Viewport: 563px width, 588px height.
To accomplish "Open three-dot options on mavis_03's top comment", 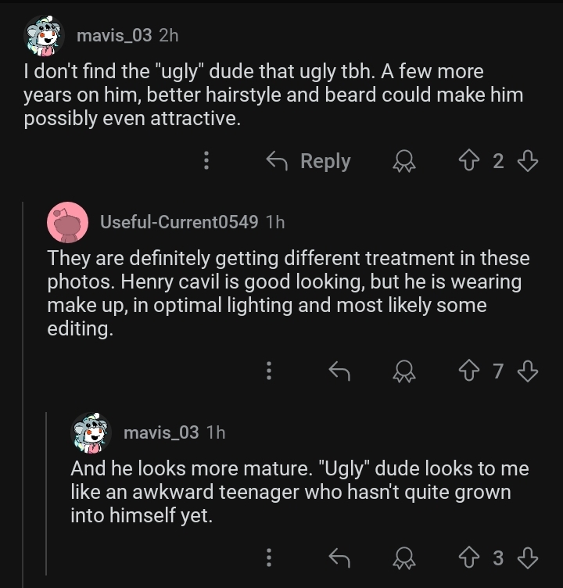I will point(206,161).
